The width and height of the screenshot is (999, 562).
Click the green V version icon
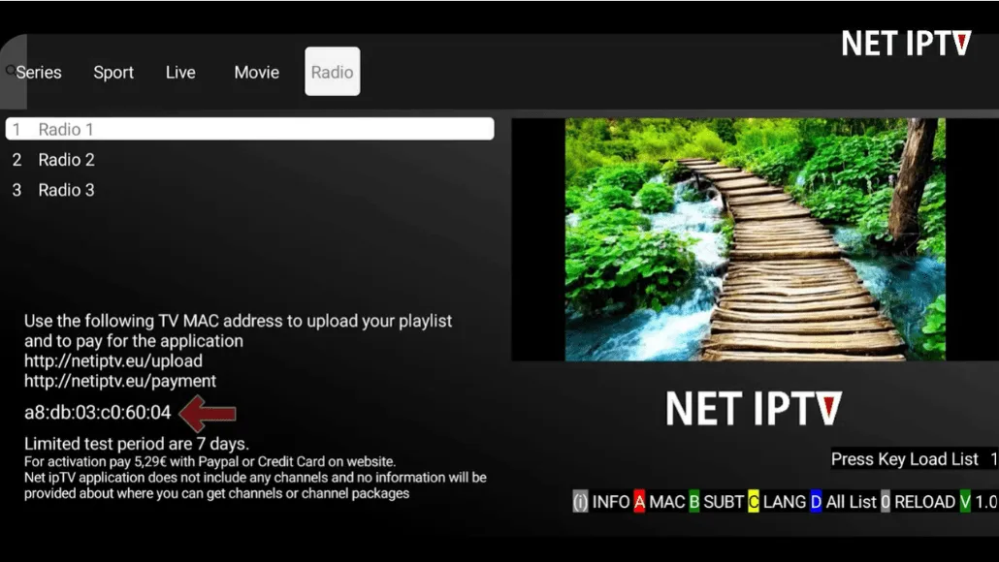pyautogui.click(x=965, y=502)
